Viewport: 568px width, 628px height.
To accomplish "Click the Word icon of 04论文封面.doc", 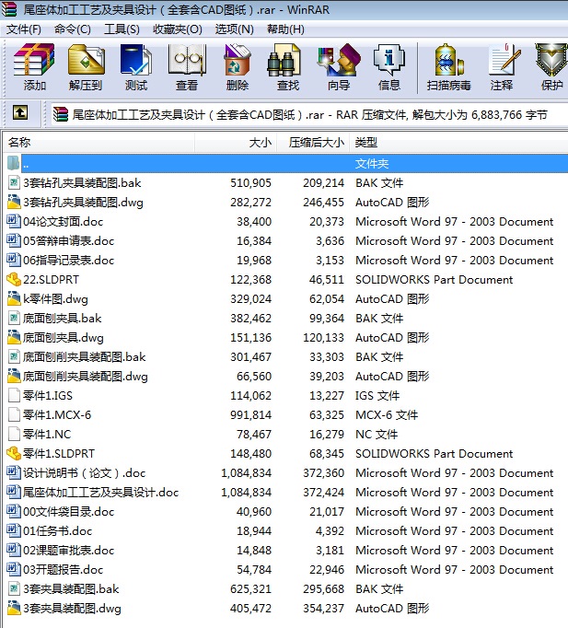I will point(14,221).
